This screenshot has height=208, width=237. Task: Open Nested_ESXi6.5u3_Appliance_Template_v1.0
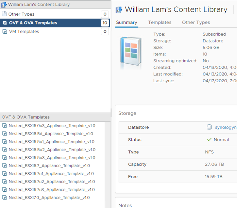point(52,158)
